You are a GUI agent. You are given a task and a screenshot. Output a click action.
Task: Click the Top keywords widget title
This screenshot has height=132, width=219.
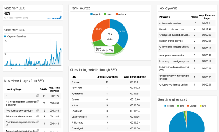168,8
